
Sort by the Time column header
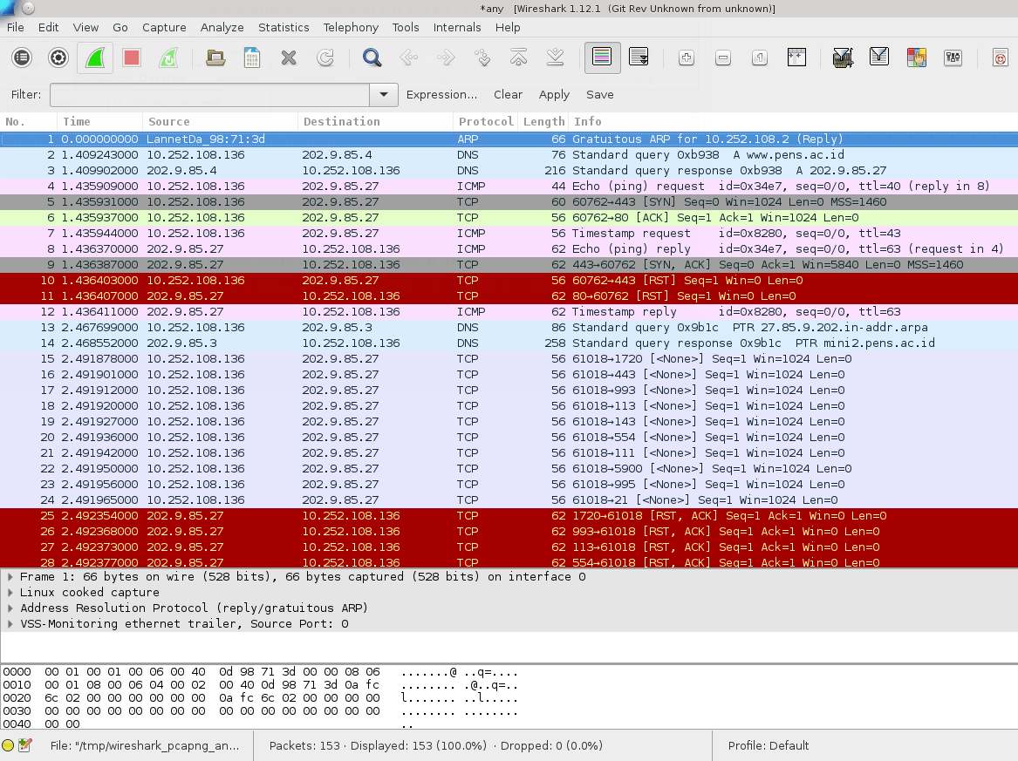pos(100,121)
